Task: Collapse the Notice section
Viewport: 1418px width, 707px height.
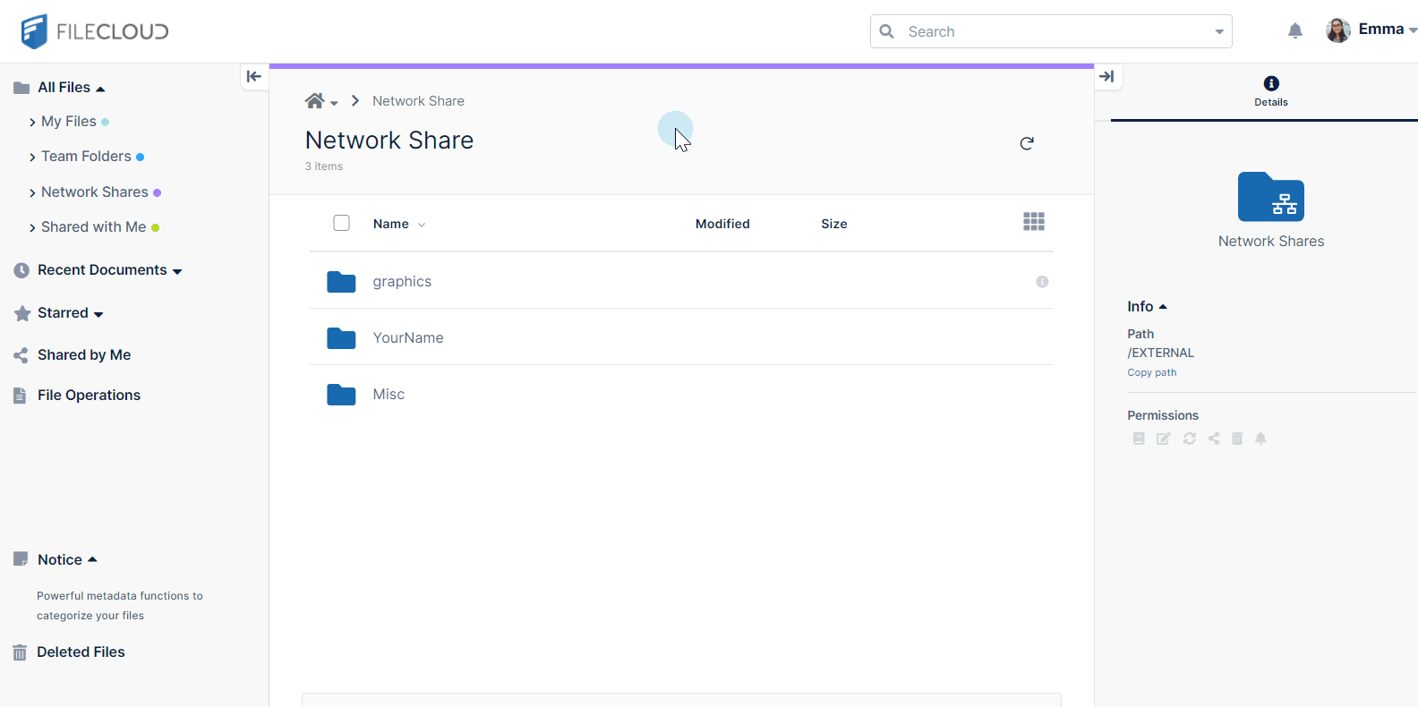Action: (92, 559)
